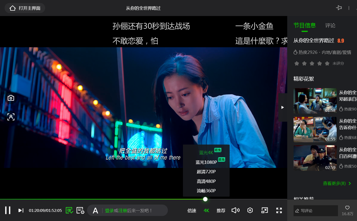Switch to the 评论 tab

[x=330, y=25]
